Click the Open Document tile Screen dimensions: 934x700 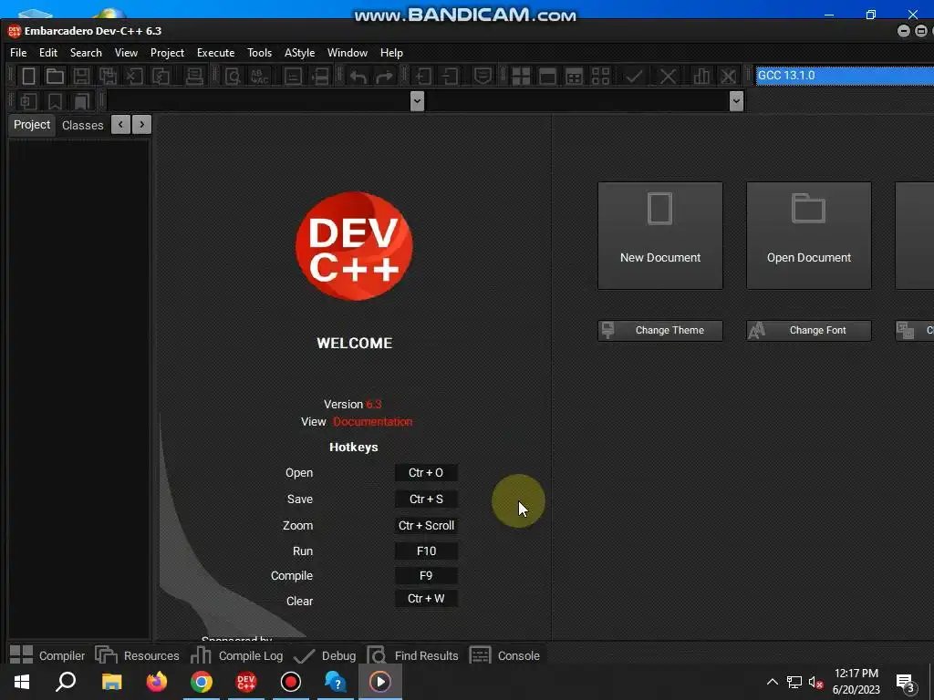pos(809,236)
